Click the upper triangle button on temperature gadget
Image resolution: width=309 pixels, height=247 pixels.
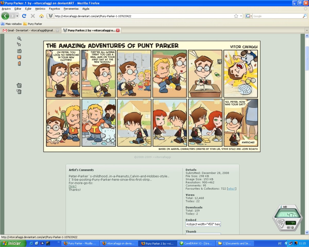[280, 222]
